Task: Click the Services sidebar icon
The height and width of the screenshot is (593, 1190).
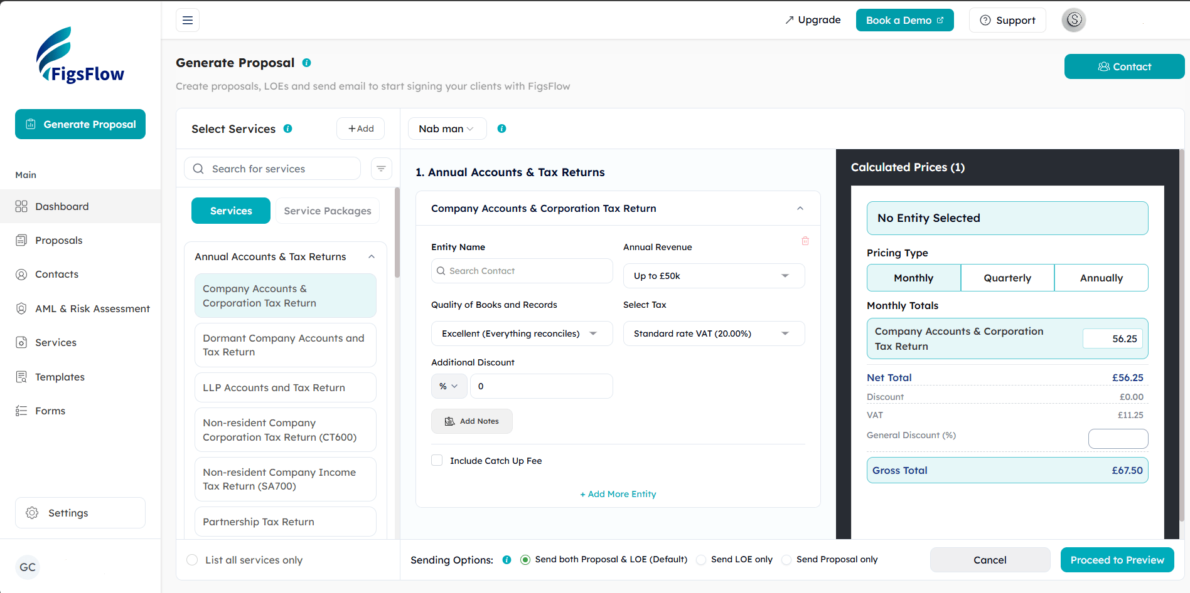Action: (x=21, y=342)
